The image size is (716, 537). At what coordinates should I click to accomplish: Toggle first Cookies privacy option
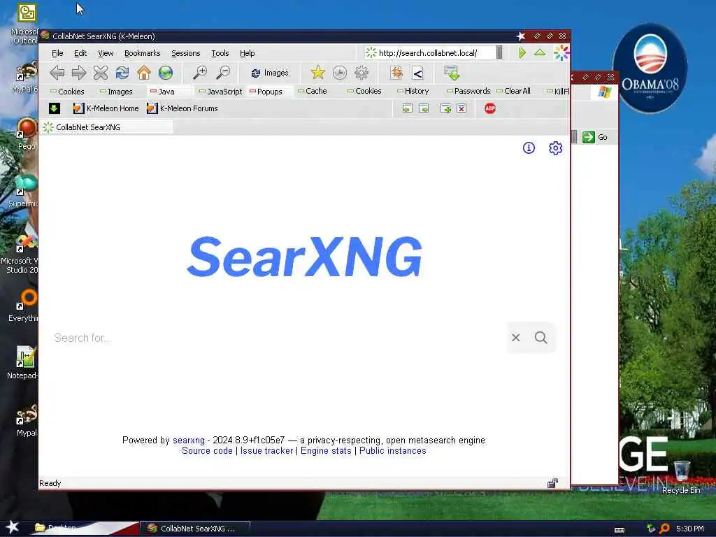(67, 92)
